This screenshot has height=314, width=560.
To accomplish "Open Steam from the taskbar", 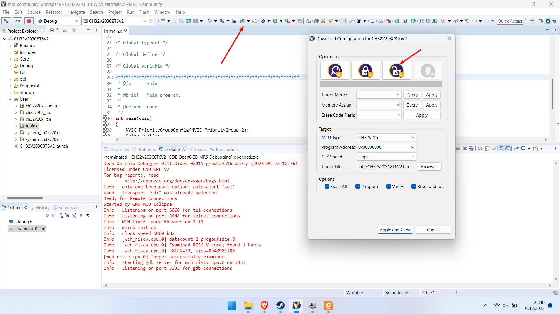I will [x=280, y=306].
